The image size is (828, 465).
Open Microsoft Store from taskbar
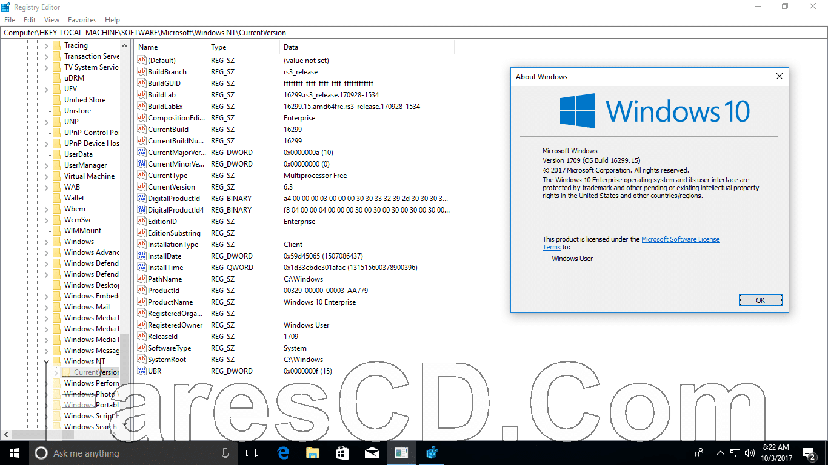point(342,453)
